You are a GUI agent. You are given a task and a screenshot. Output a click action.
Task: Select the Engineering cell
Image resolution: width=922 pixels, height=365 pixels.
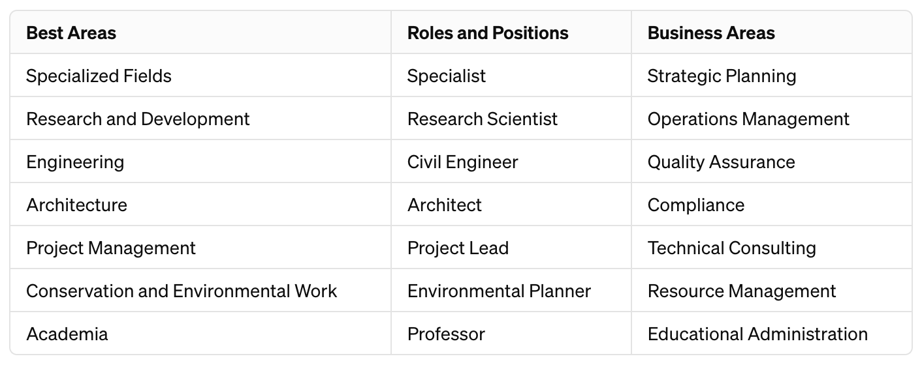click(x=75, y=162)
